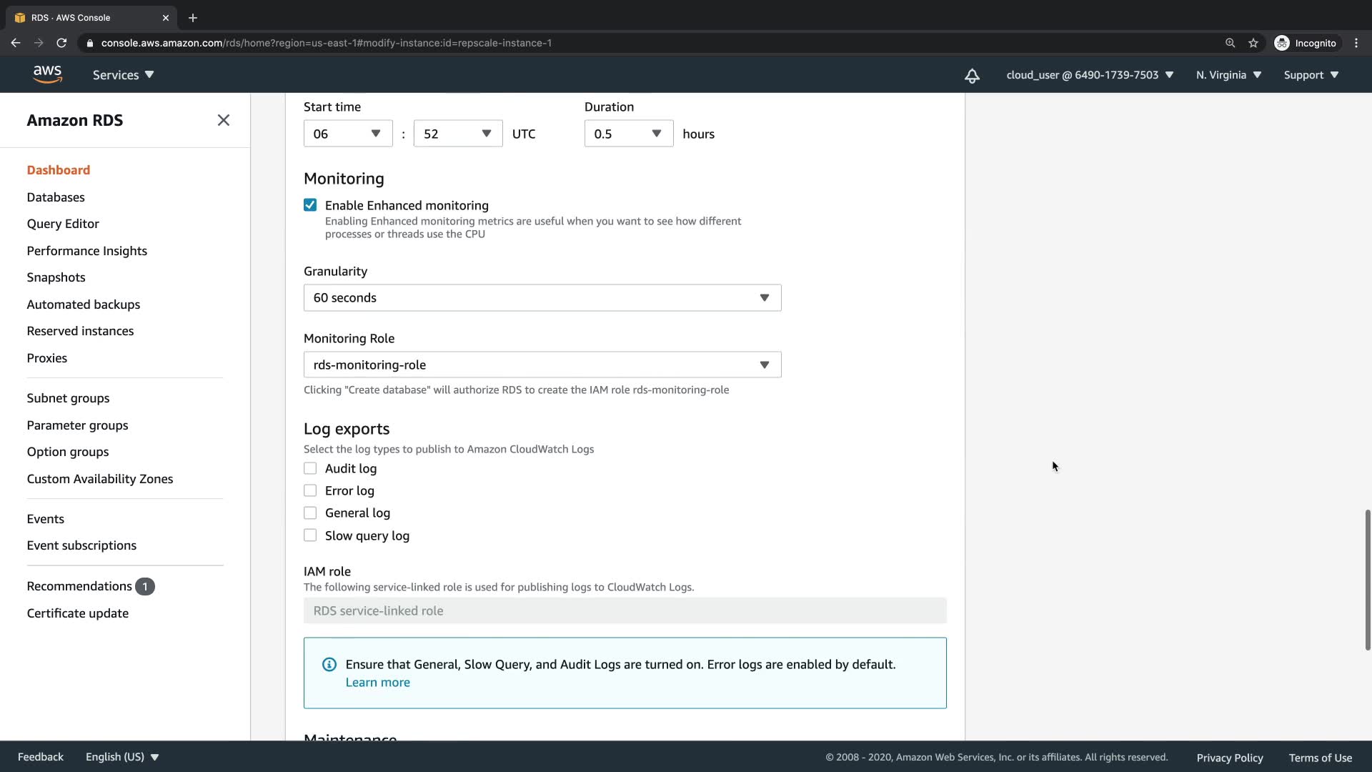
Task: Follow the Learn more link
Action: point(377,682)
